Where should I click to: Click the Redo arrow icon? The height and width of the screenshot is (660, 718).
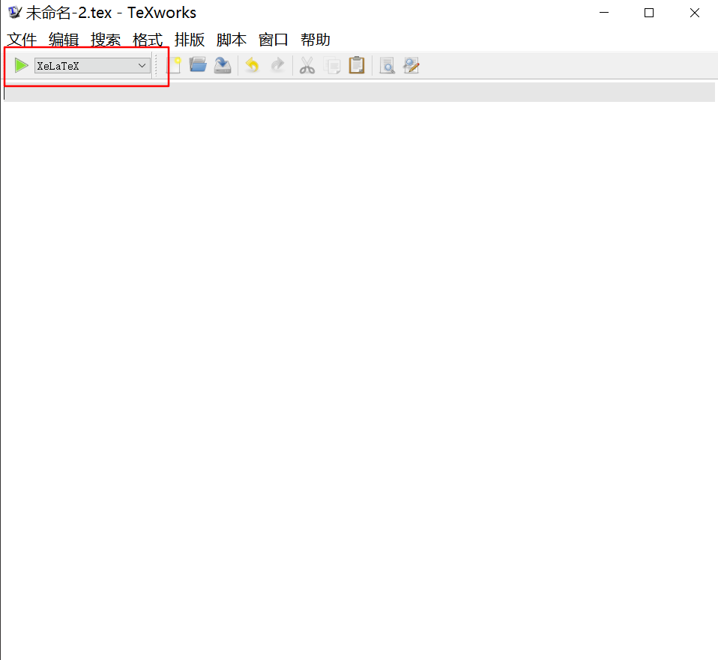pos(277,65)
